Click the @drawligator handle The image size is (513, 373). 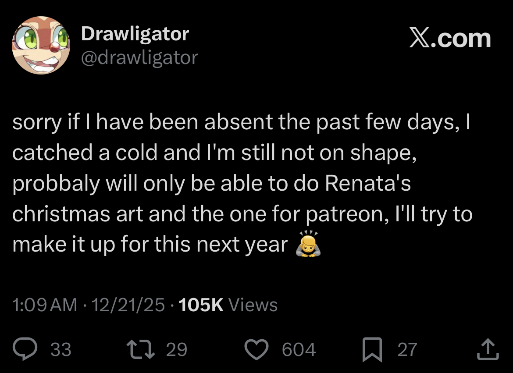pos(139,57)
